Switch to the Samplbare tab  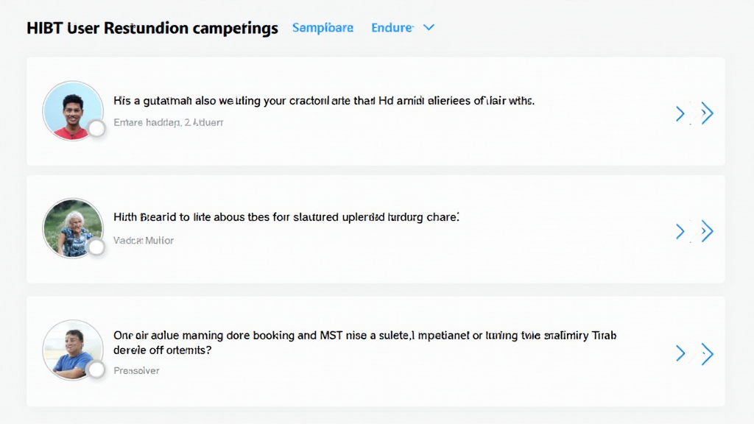(x=323, y=28)
